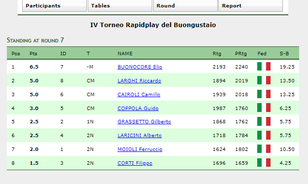Click the PRtg column header
Screen dimensions: 308x184
point(241,53)
